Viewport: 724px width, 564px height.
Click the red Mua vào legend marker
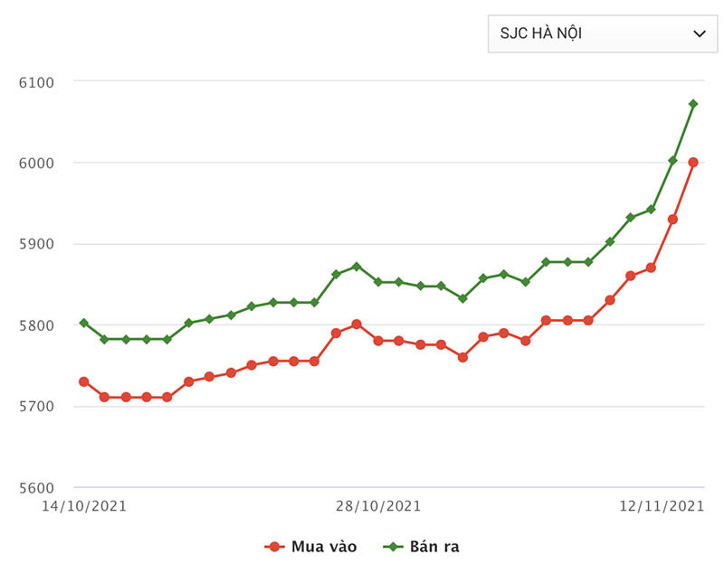(274, 546)
